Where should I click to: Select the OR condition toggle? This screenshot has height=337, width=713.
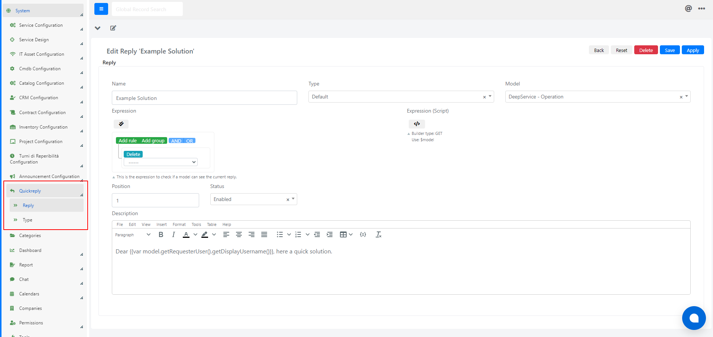click(x=189, y=141)
